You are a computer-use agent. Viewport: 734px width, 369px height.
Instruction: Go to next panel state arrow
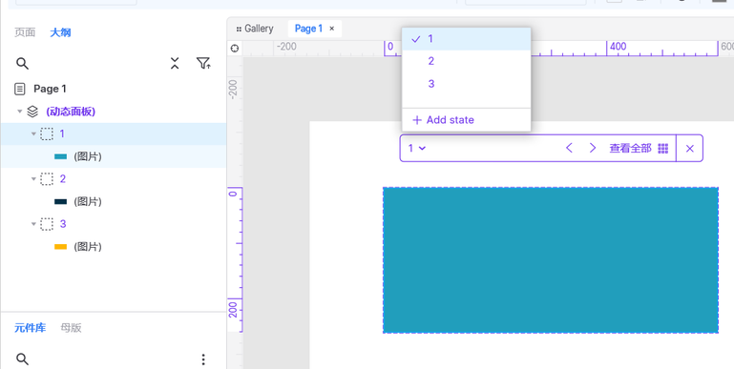point(593,148)
